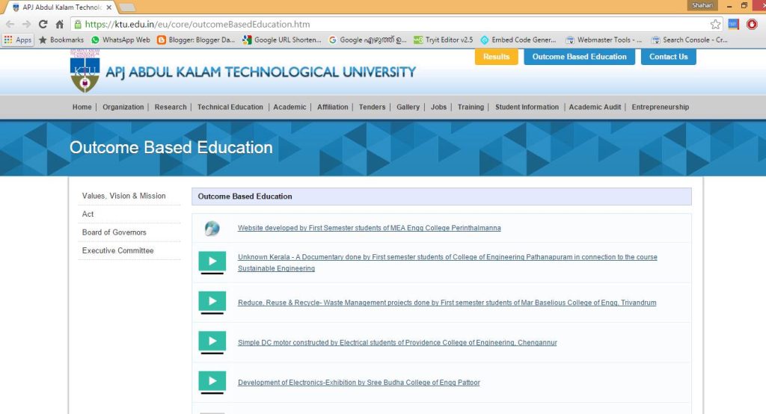Select Values, Vision & Mission in sidebar
This screenshot has width=766, height=414.
(x=124, y=196)
